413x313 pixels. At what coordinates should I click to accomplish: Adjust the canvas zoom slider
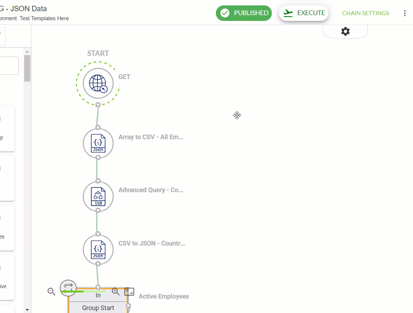coord(83,291)
